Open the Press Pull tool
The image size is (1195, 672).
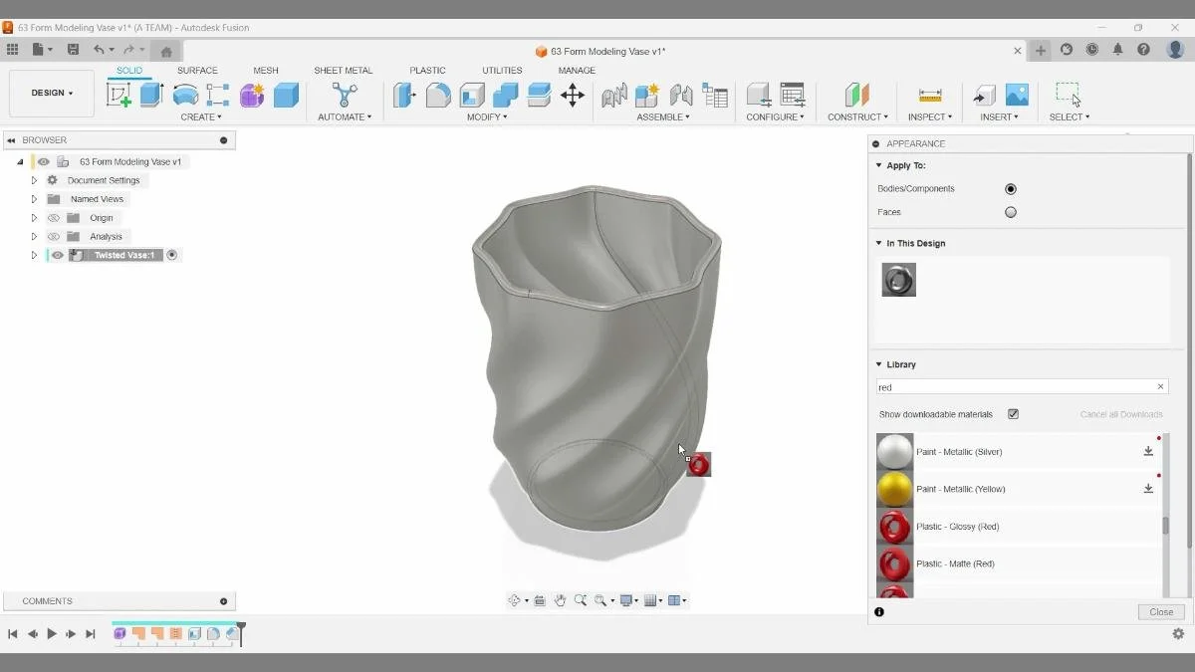click(x=404, y=95)
